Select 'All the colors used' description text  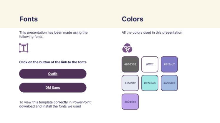pos(152,33)
